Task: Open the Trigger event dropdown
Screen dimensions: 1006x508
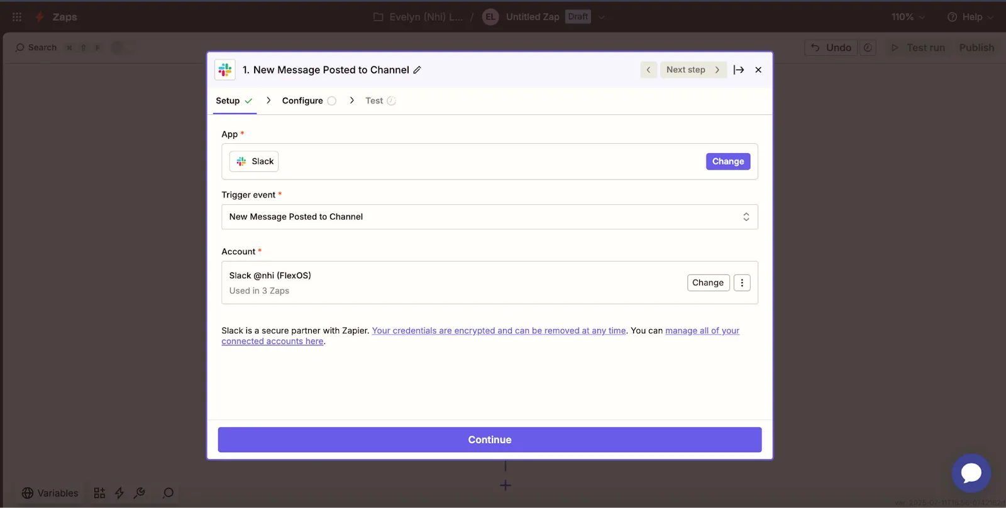Action: [490, 217]
